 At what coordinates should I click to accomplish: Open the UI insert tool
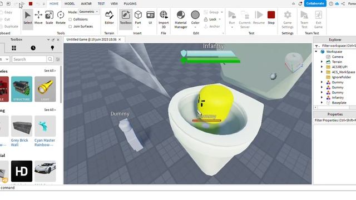pyautogui.click(x=150, y=18)
